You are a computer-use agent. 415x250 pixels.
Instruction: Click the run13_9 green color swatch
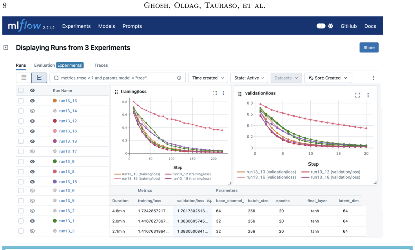pyautogui.click(x=55, y=161)
